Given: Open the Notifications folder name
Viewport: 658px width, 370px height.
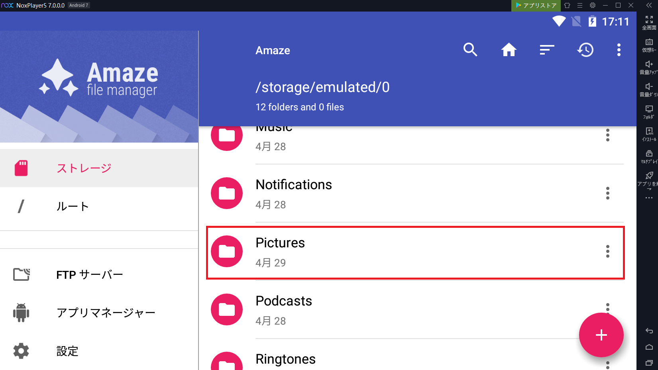Looking at the screenshot, I should click(294, 185).
